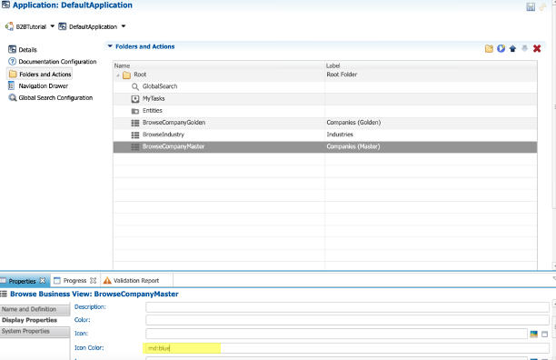Open the Properties view menu triangle
The image size is (556, 360).
coord(554,278)
